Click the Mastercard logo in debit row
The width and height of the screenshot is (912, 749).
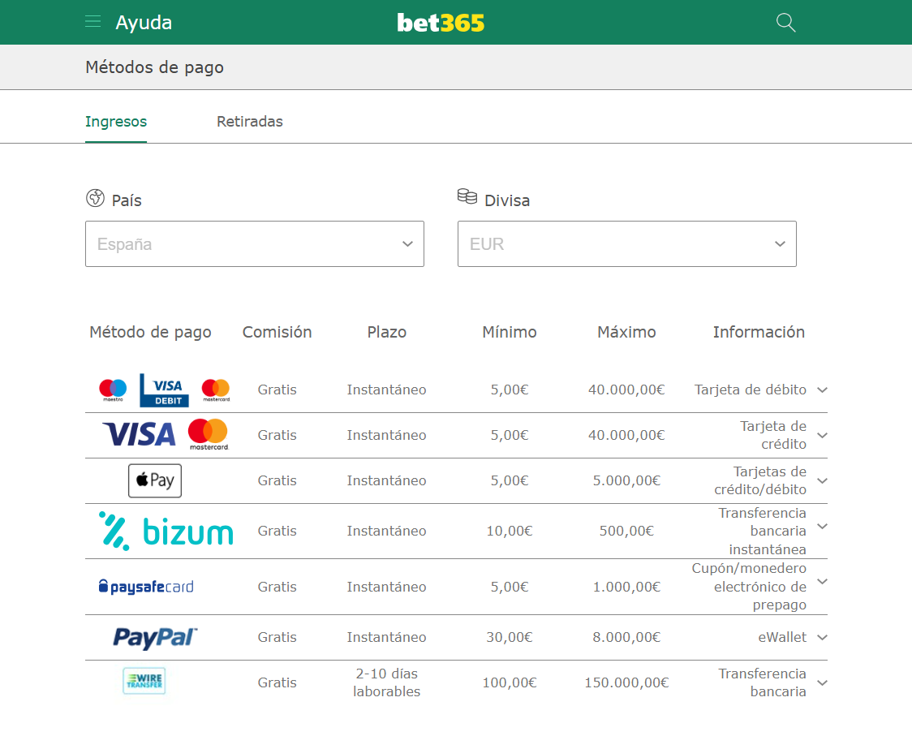pos(216,390)
